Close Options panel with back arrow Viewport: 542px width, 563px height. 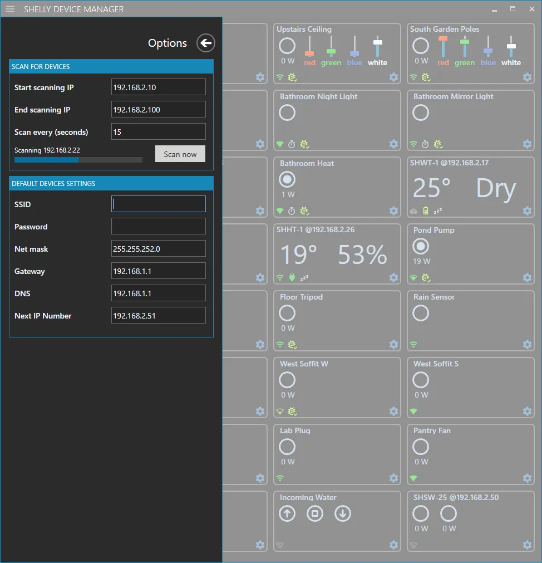click(205, 43)
